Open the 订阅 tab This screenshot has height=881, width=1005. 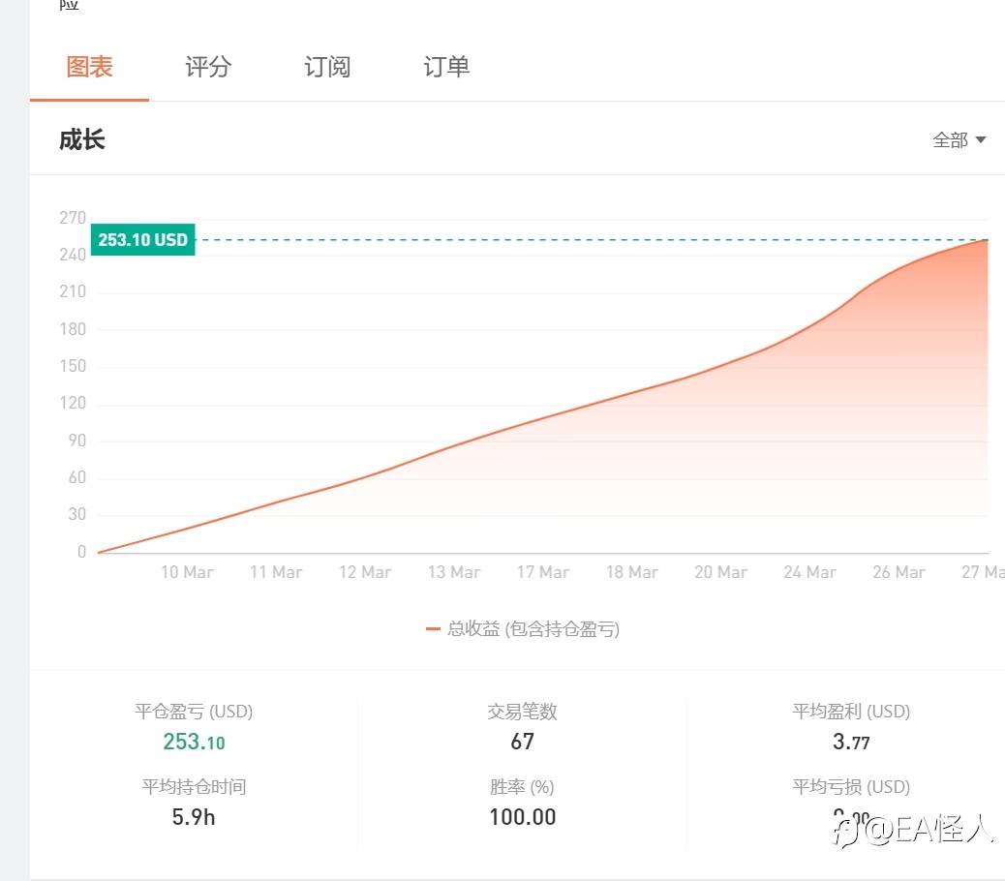pos(326,66)
